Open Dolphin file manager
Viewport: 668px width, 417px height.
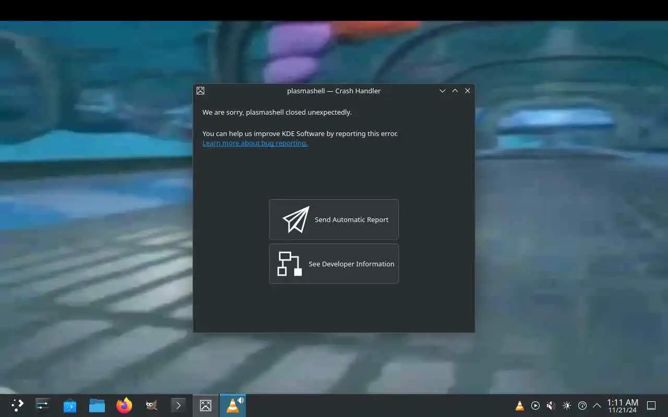(97, 405)
